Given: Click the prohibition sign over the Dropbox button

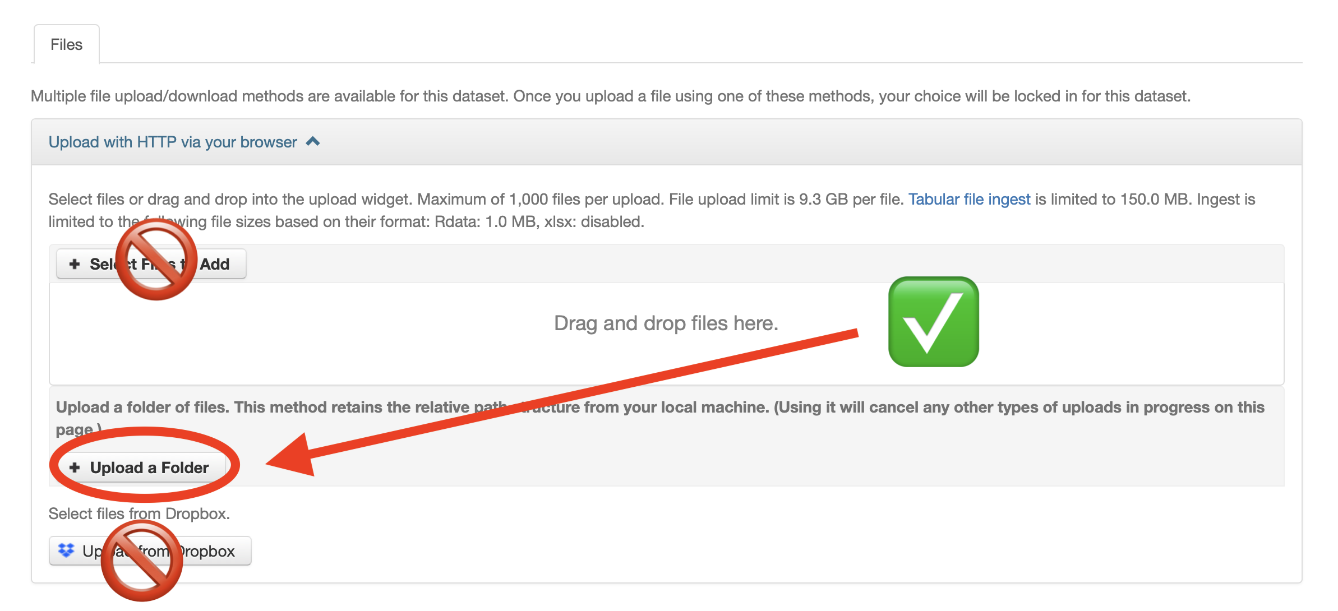Looking at the screenshot, I should [x=142, y=561].
